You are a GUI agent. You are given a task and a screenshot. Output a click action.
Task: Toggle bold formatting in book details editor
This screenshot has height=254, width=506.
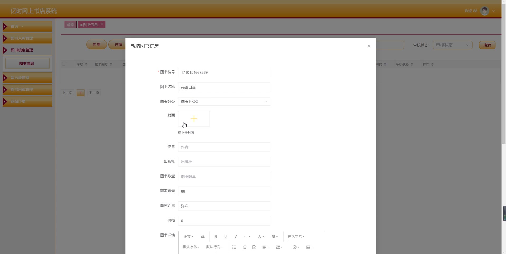(x=216, y=237)
